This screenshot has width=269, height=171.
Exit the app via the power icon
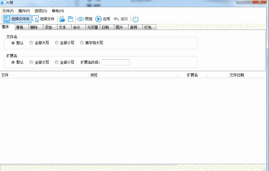pyautogui.click(x=136, y=19)
